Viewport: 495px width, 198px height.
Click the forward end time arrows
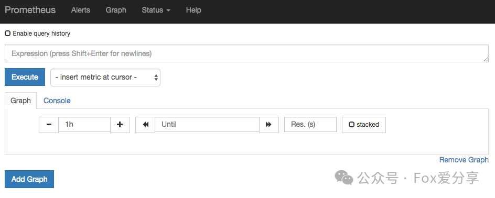pyautogui.click(x=269, y=125)
